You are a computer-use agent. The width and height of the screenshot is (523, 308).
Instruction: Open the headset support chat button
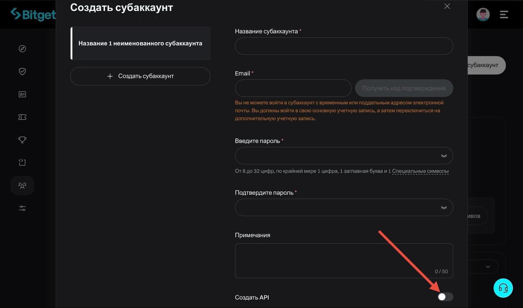[x=503, y=288]
